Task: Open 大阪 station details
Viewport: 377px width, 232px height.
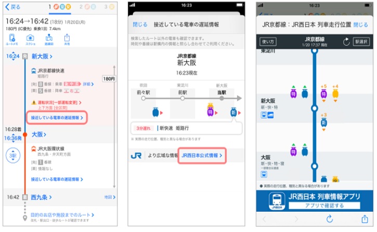Action: [x=38, y=134]
